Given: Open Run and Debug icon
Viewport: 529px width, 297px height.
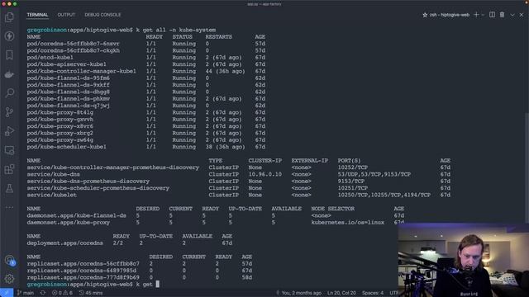Looking at the screenshot, I should (x=9, y=131).
